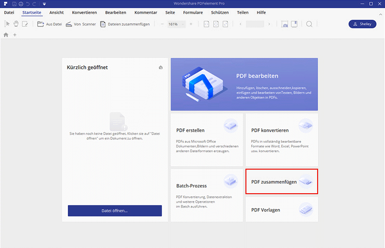Viewport: 385px width, 248px height.
Task: Open the PDF konvertieren card
Action: coord(282,139)
